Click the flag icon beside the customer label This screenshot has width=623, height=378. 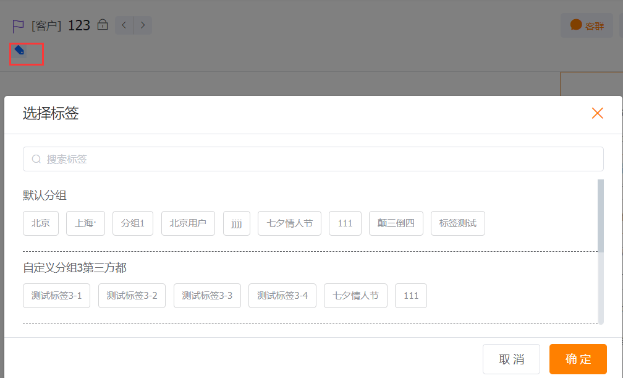click(x=18, y=26)
